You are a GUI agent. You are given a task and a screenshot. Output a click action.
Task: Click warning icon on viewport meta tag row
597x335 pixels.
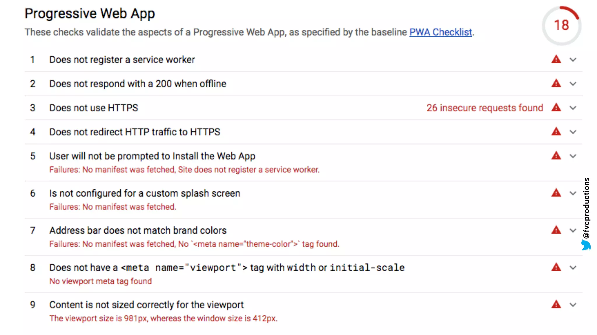(556, 267)
